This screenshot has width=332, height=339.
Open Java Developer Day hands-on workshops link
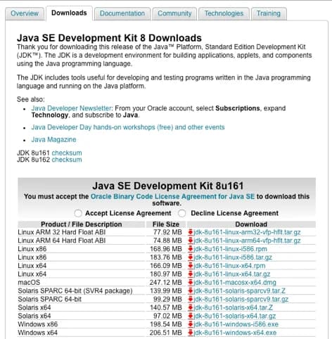tap(128, 127)
